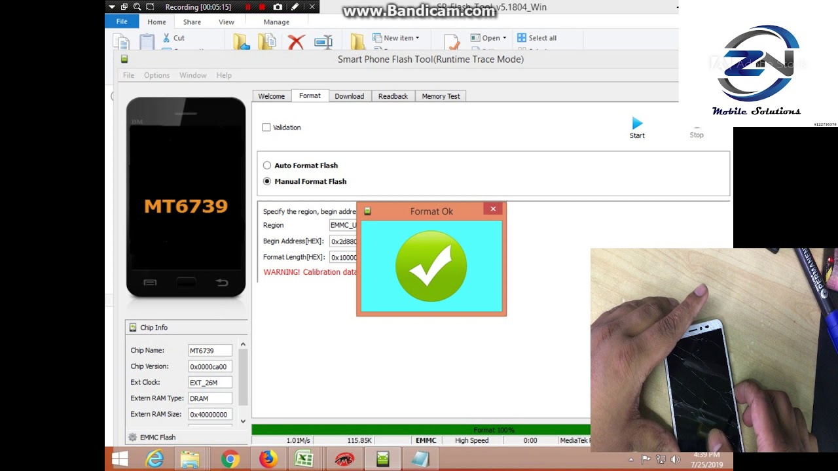
Task: Open the Flash Tool Help menu
Action: (x=224, y=75)
